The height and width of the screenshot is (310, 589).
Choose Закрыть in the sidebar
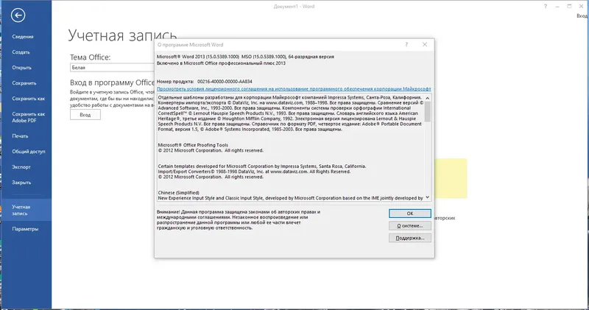(x=21, y=182)
